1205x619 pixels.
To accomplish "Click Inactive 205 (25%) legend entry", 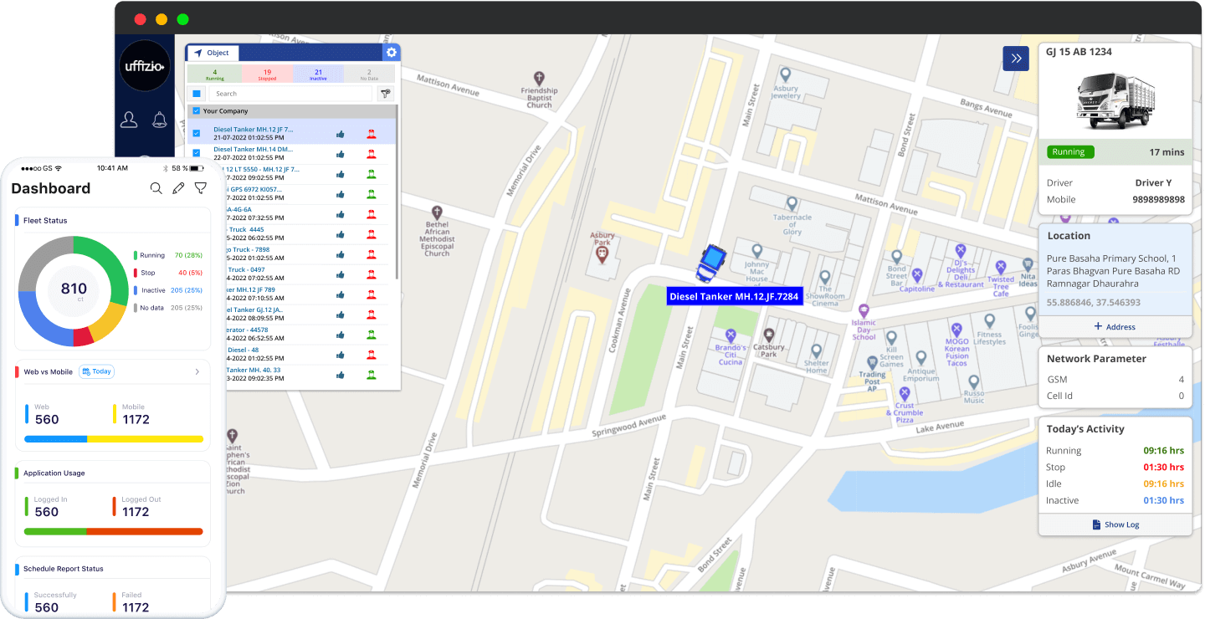I will click(x=167, y=290).
